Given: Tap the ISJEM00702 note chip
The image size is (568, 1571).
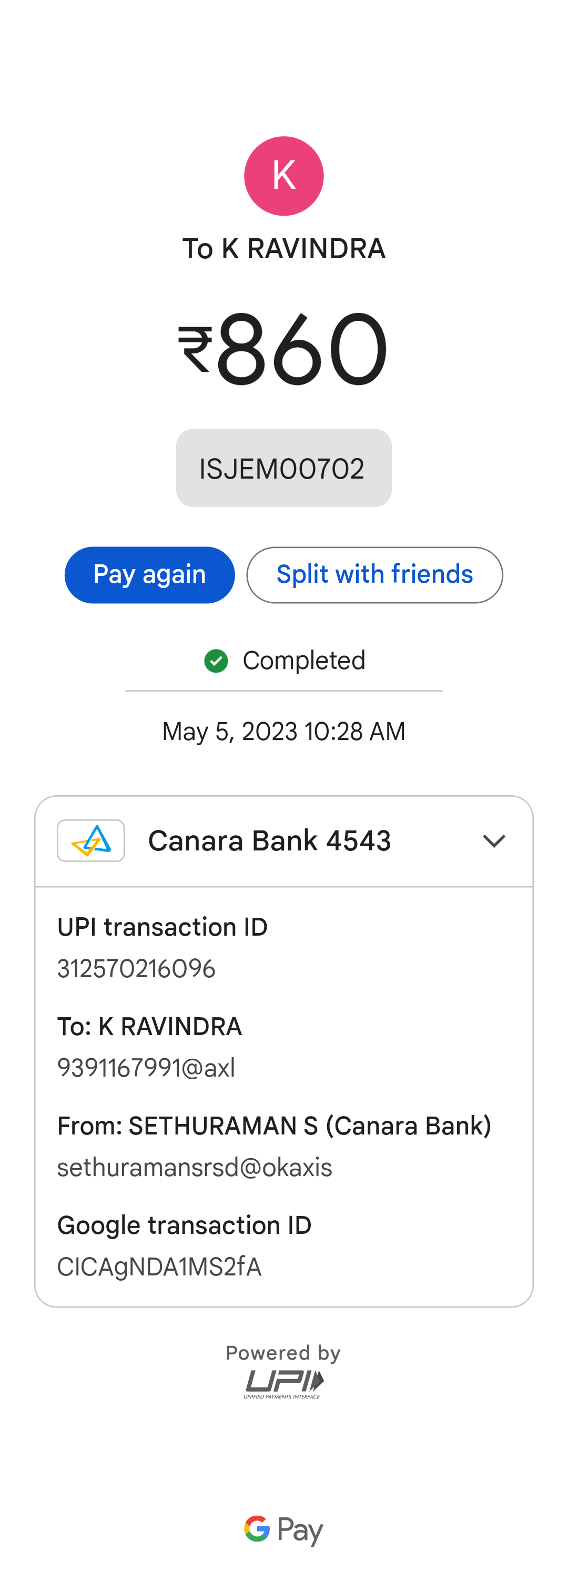Looking at the screenshot, I should pos(283,468).
